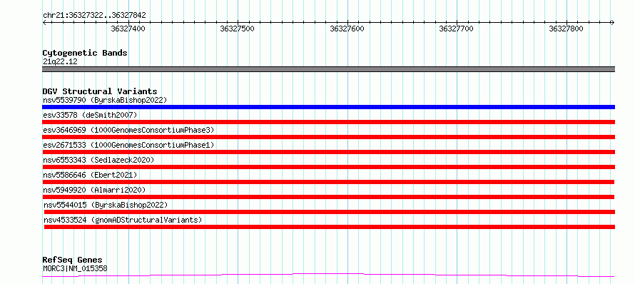Click the chr21:36327322..36327842 coordinates label

click(x=94, y=16)
